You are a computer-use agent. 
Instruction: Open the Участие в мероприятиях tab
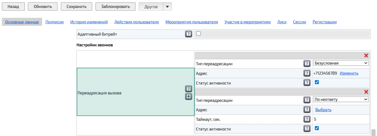tap(247, 22)
